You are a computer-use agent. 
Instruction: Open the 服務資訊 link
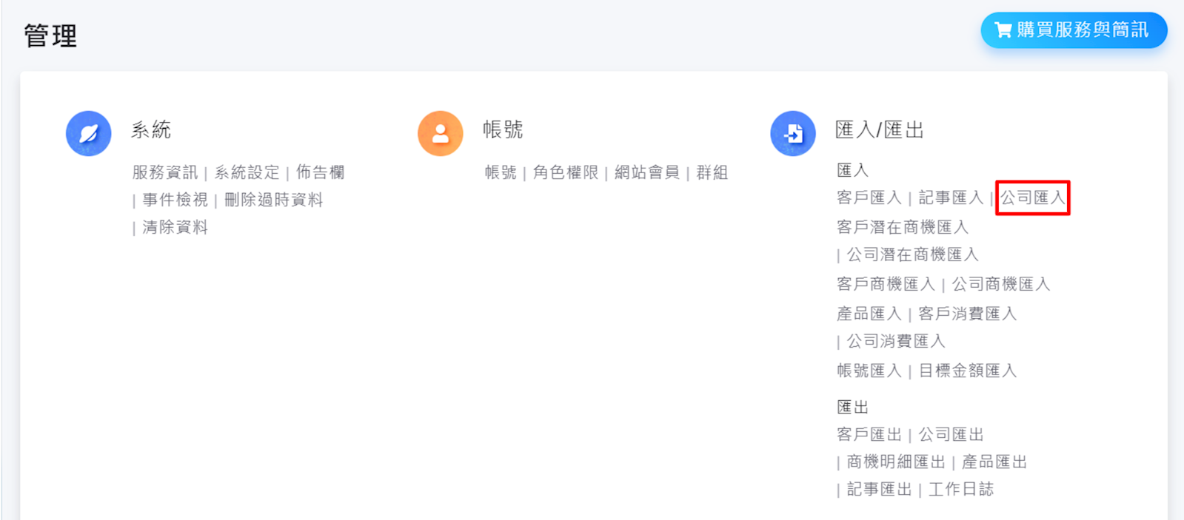(165, 172)
